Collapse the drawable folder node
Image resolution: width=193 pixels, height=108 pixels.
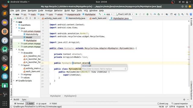(x=19, y=53)
